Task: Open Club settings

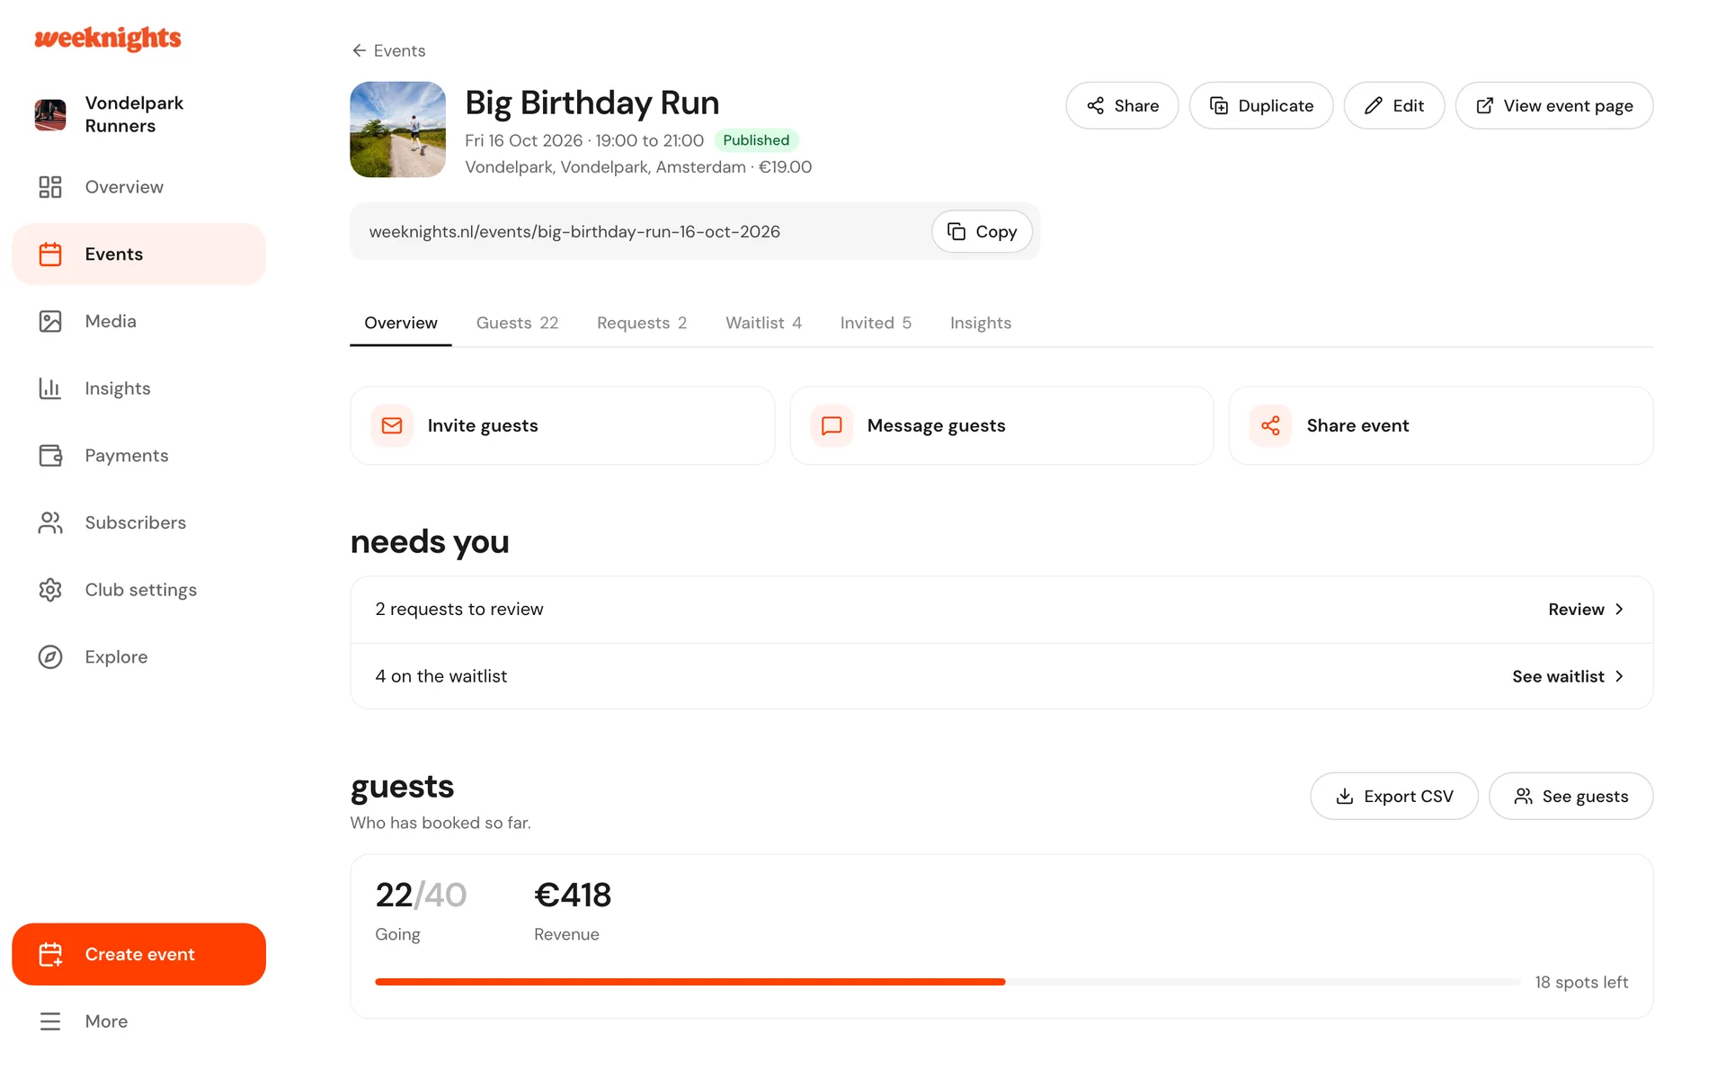Action: pyautogui.click(x=138, y=590)
